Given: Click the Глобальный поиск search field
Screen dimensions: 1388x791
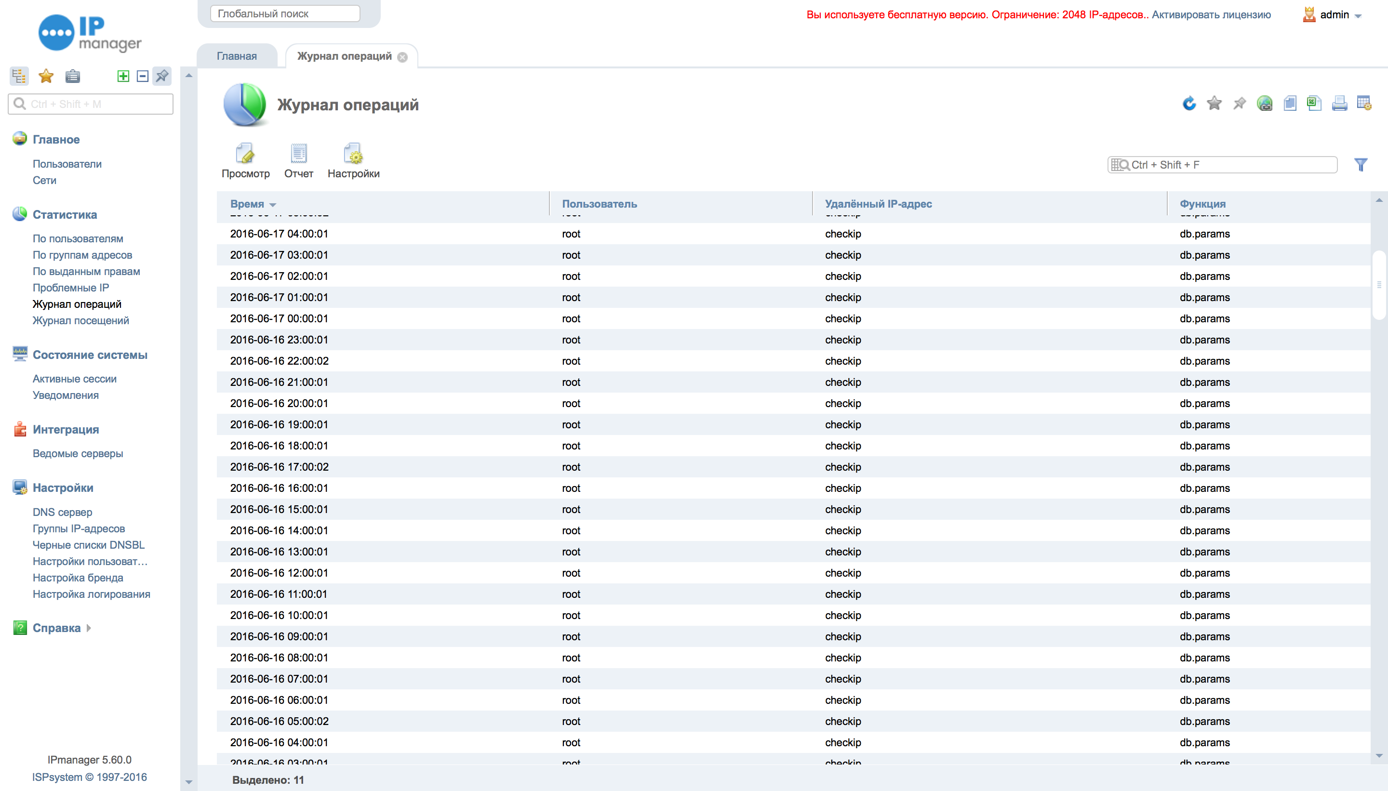Looking at the screenshot, I should pyautogui.click(x=285, y=13).
